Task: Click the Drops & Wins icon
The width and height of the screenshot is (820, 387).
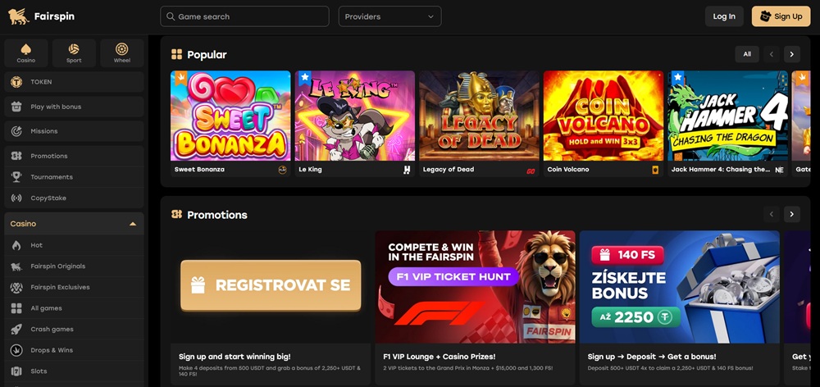Action: [x=16, y=350]
